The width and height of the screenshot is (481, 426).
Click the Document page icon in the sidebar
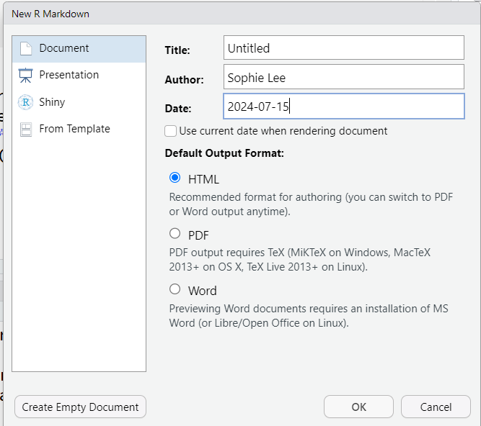click(26, 49)
